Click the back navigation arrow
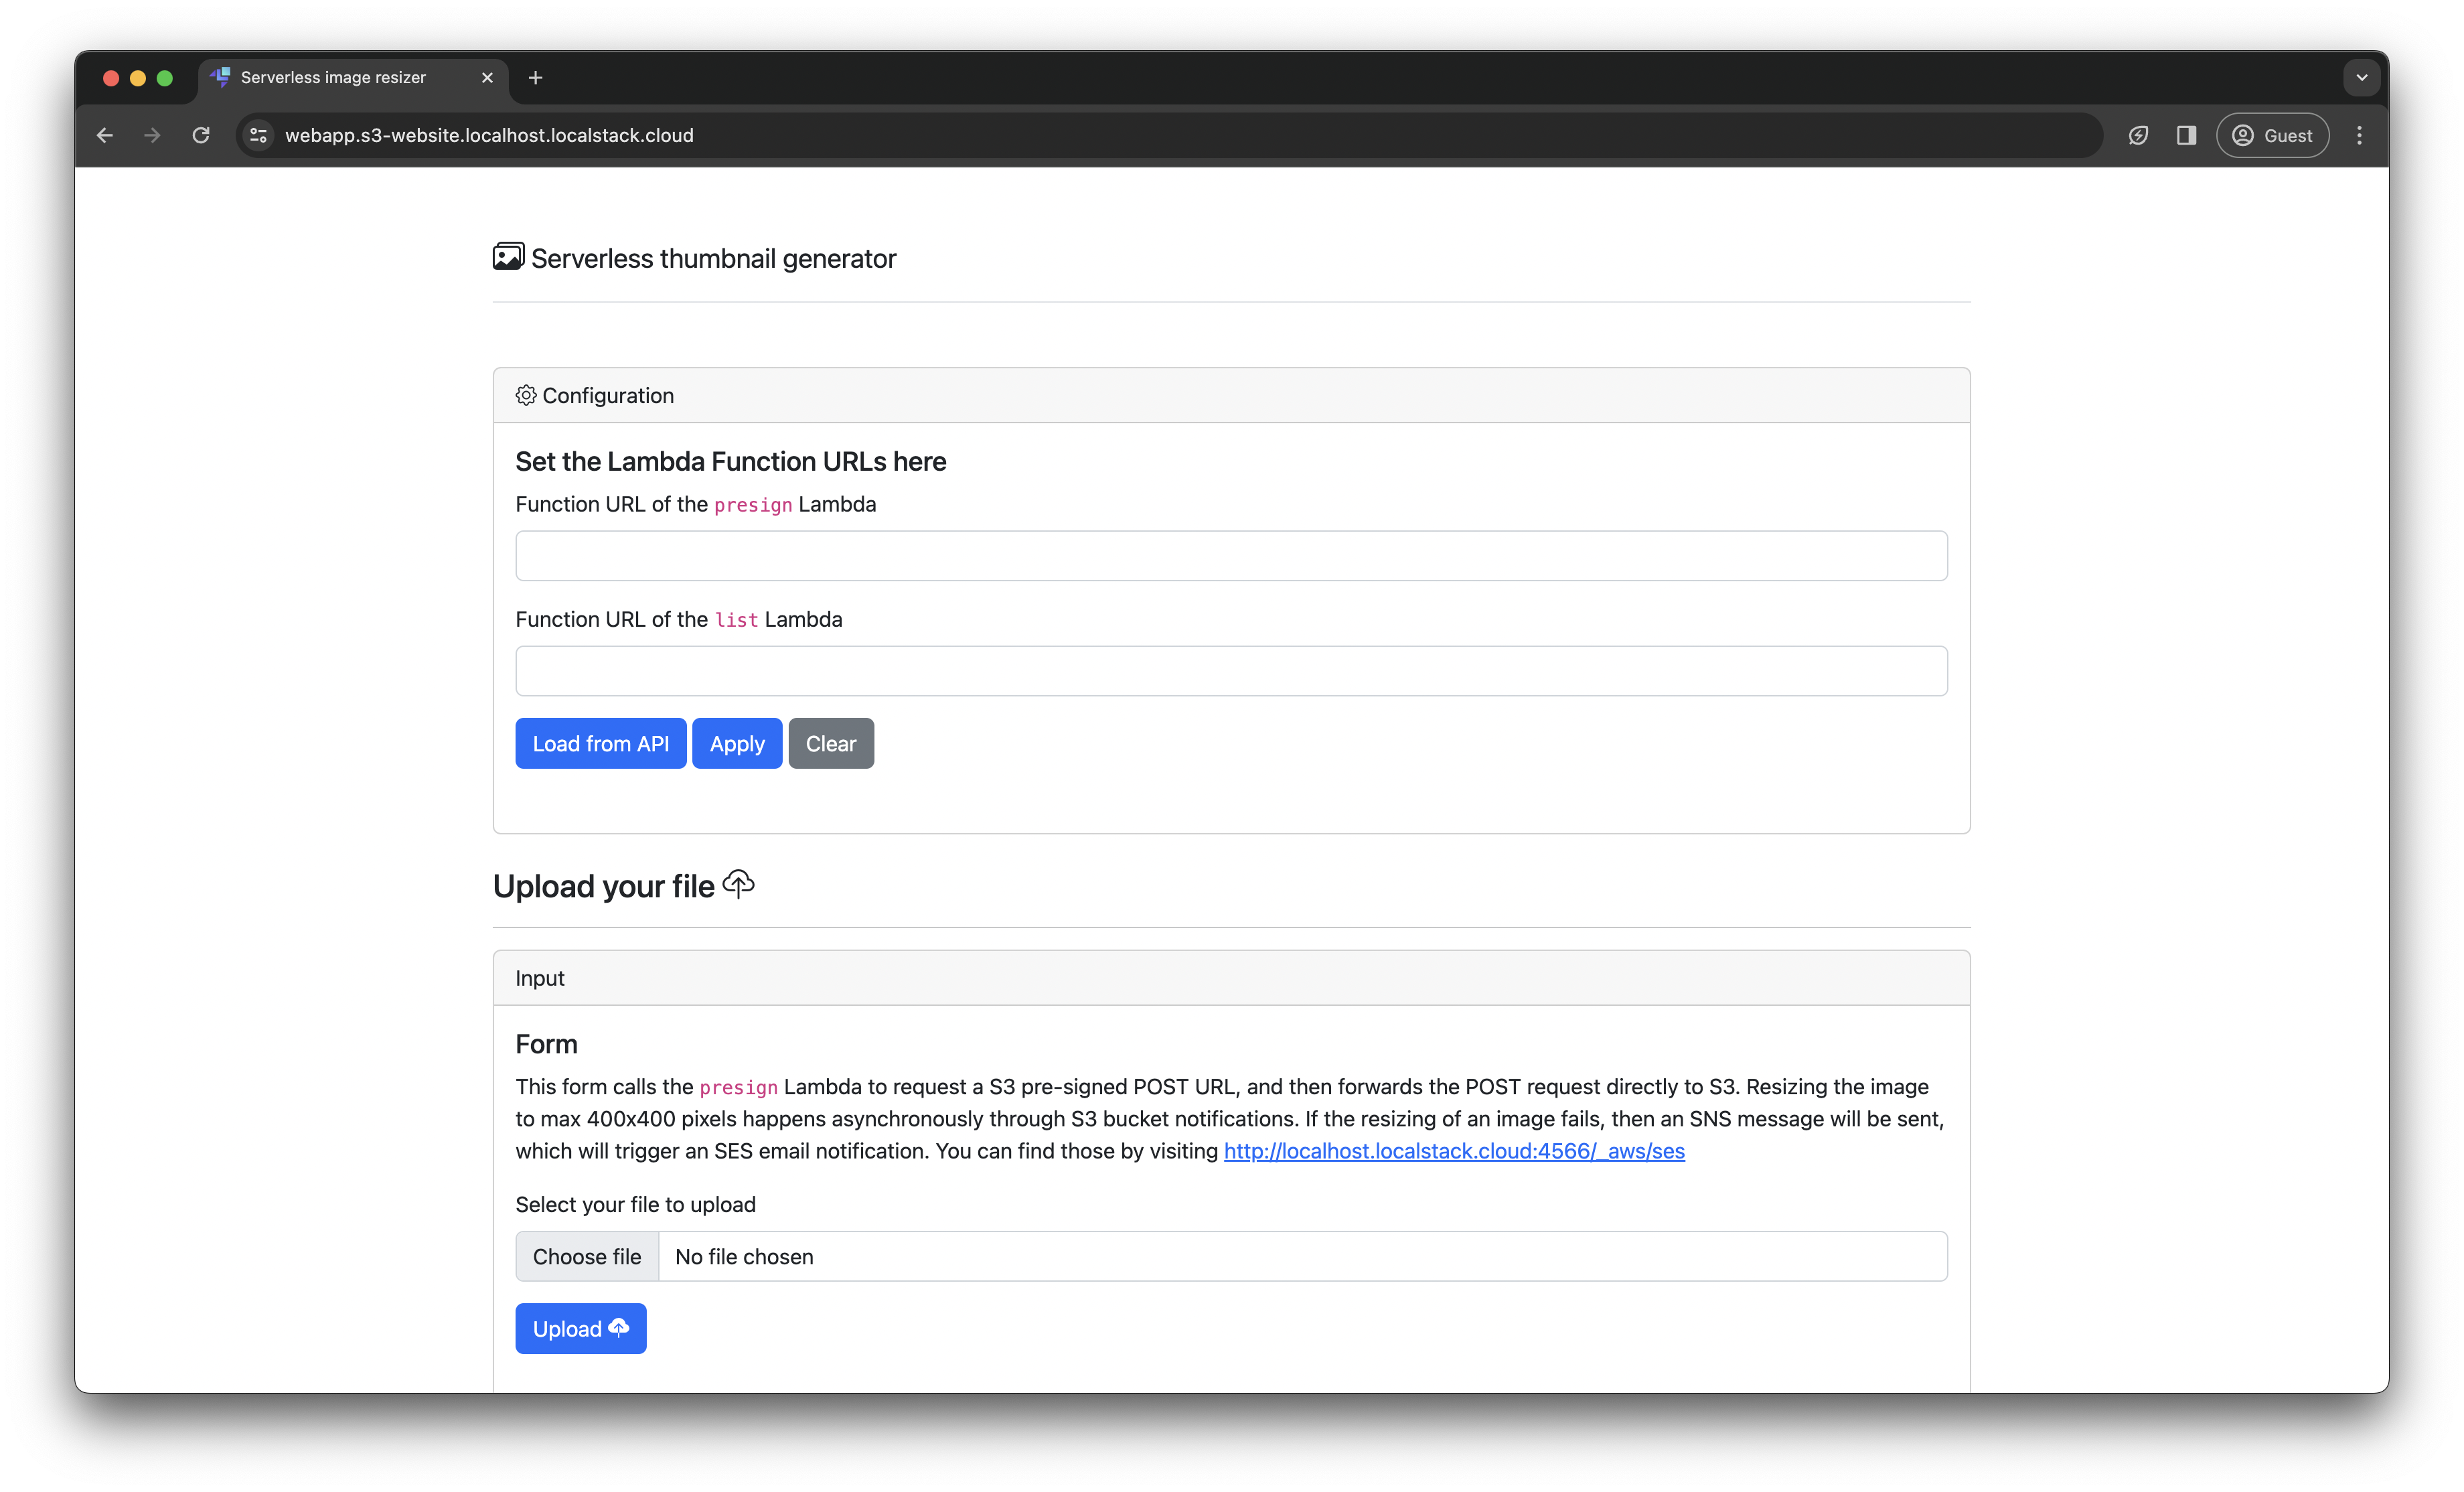Screen dimensions: 2464x1492 pyautogui.click(x=104, y=135)
